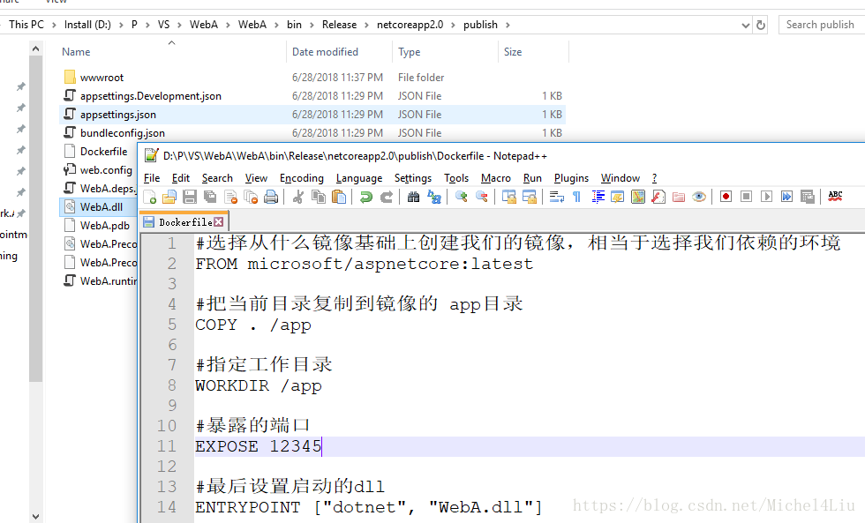Expand the chevron after VS breadcrumb
The height and width of the screenshot is (523, 865).
click(x=179, y=25)
